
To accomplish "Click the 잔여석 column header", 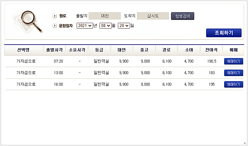I will click(x=211, y=50).
